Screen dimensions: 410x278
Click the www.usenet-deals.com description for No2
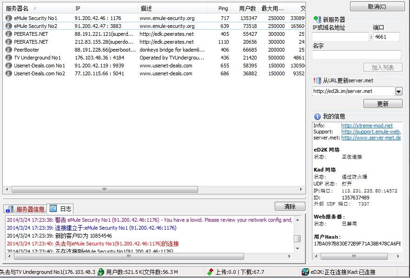(x=166, y=73)
